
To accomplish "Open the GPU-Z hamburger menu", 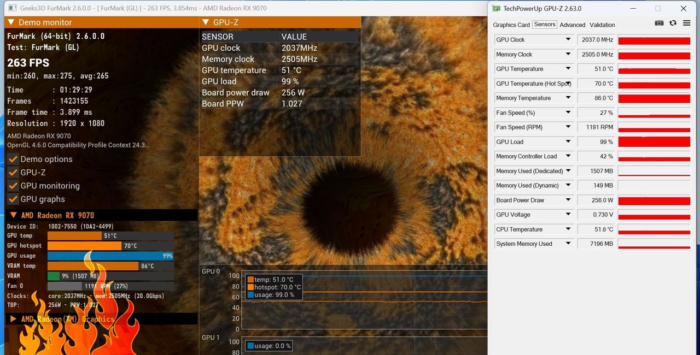I will tap(686, 23).
